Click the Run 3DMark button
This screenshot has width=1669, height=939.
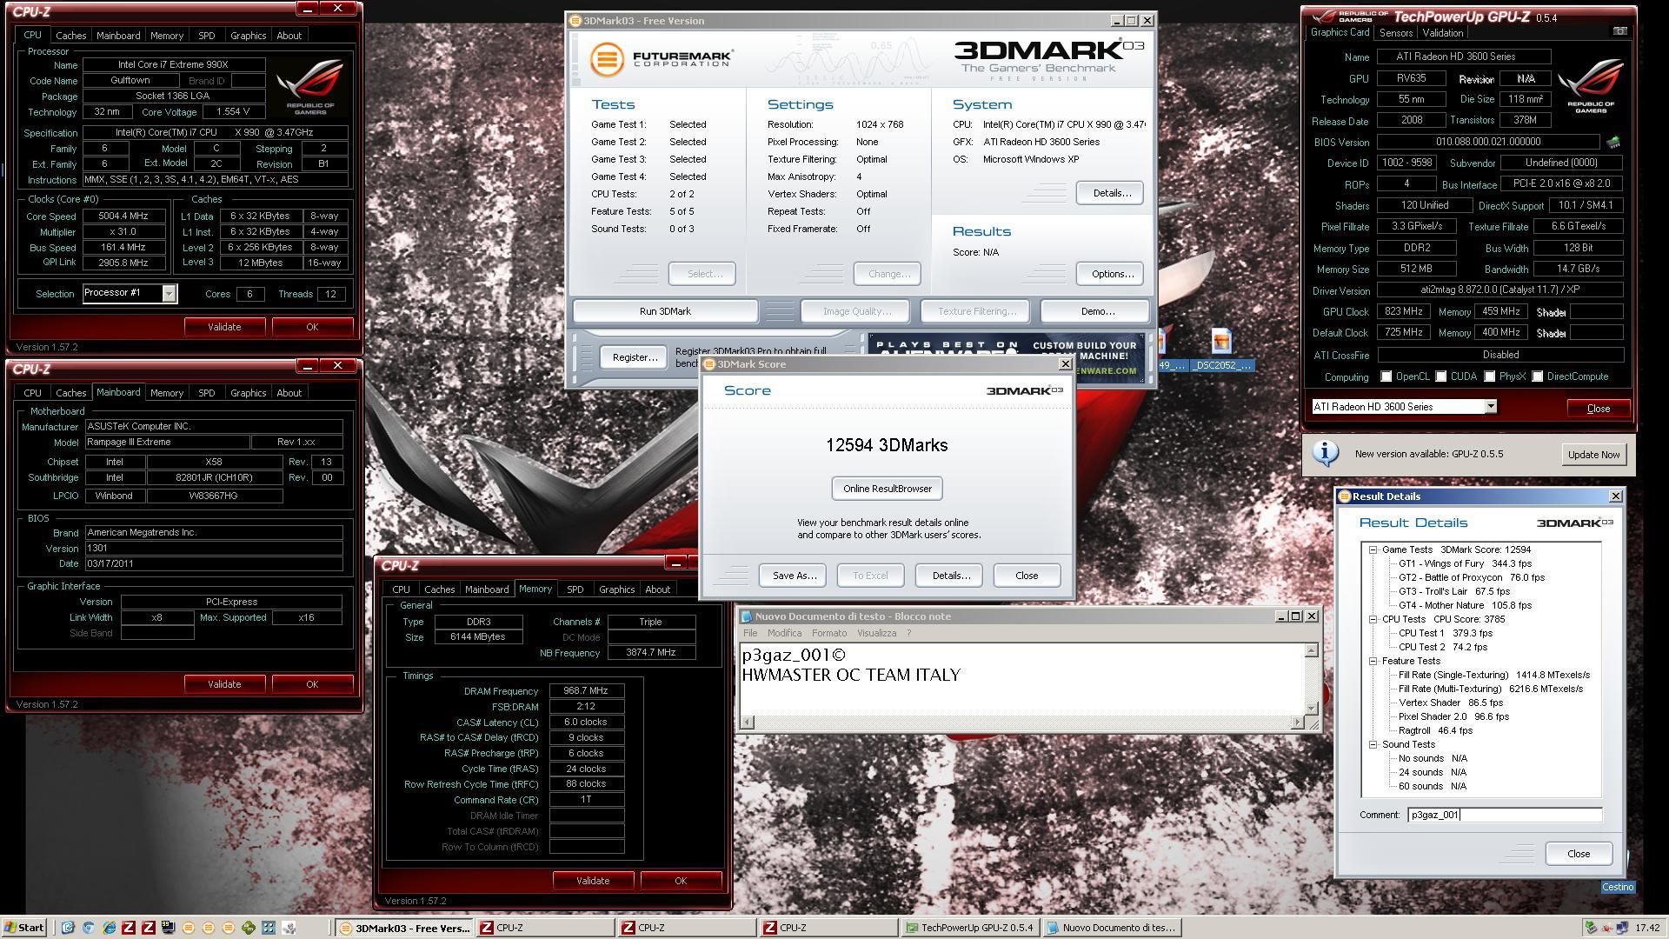click(665, 311)
